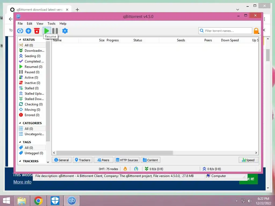275x206 pixels.
Task: Open the Tools menu
Action: pos(51,24)
